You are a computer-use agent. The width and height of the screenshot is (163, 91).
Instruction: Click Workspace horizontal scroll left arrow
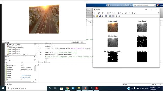pos(6,81)
